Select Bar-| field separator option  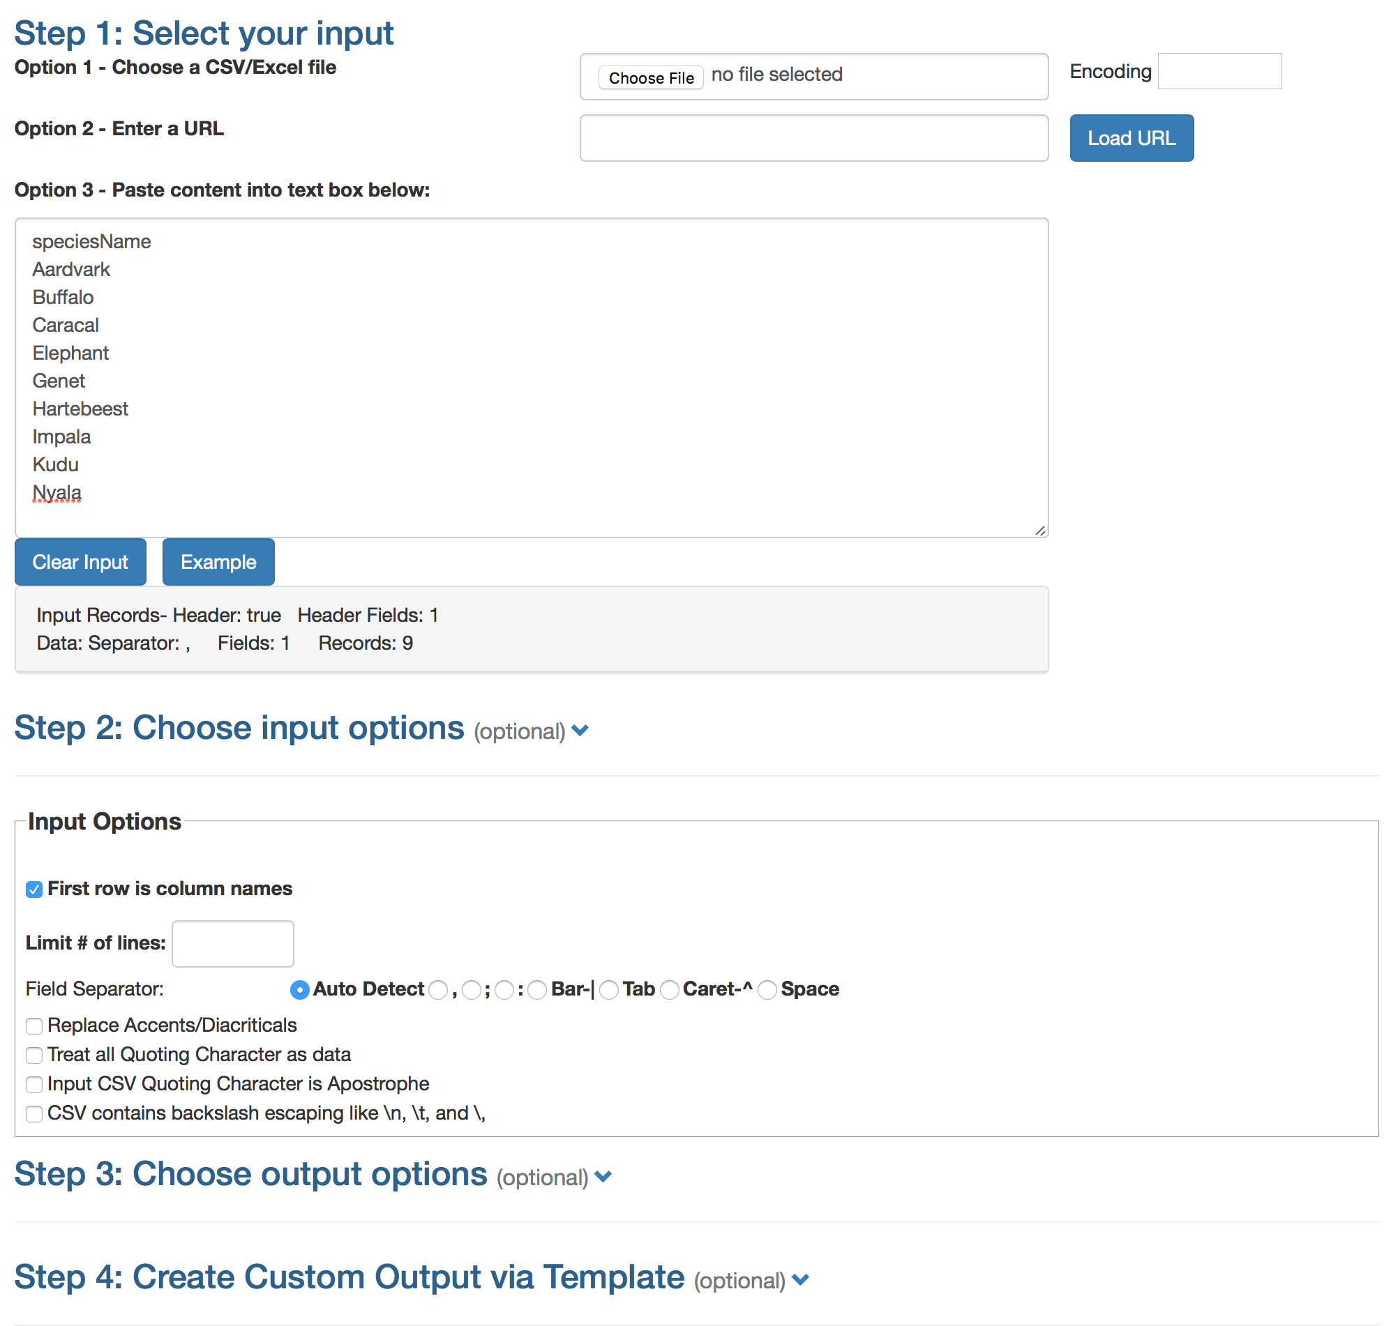tap(536, 990)
